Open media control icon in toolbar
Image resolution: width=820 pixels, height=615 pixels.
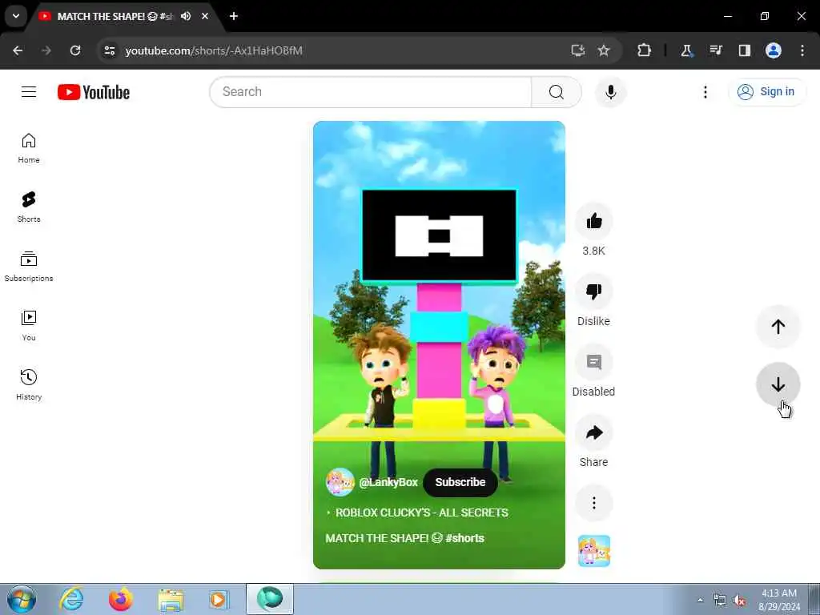(715, 50)
